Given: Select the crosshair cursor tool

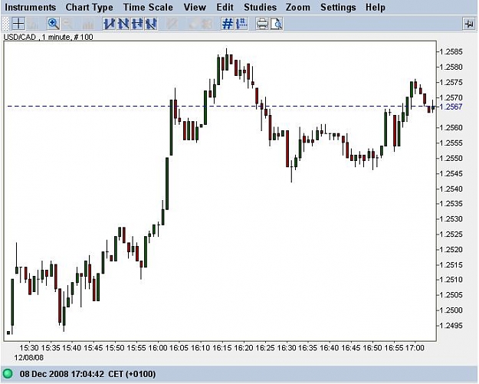Looking at the screenshot, I should [18, 24].
